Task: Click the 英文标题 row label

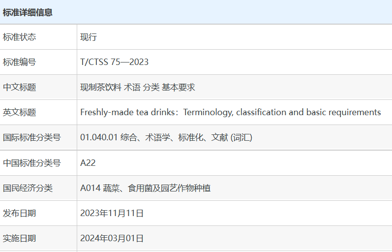Action: pyautogui.click(x=20, y=112)
